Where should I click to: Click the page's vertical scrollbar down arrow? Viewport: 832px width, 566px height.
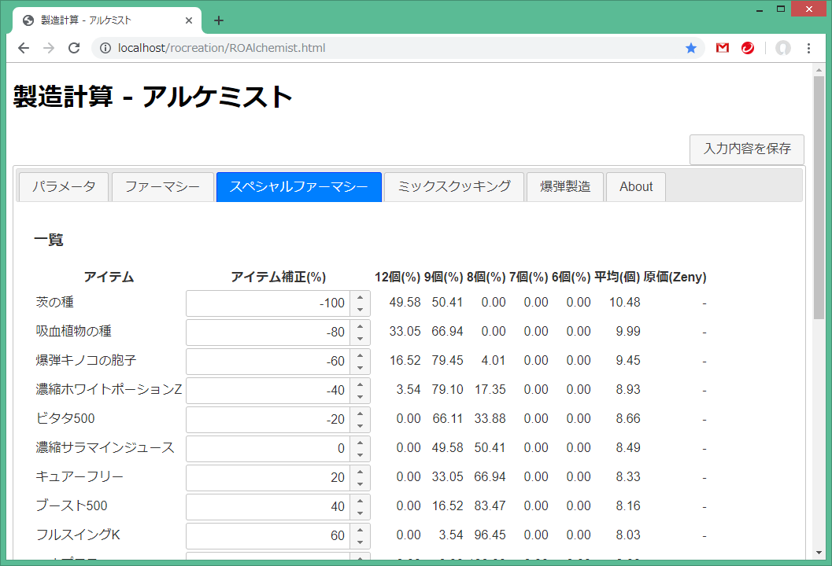(819, 551)
